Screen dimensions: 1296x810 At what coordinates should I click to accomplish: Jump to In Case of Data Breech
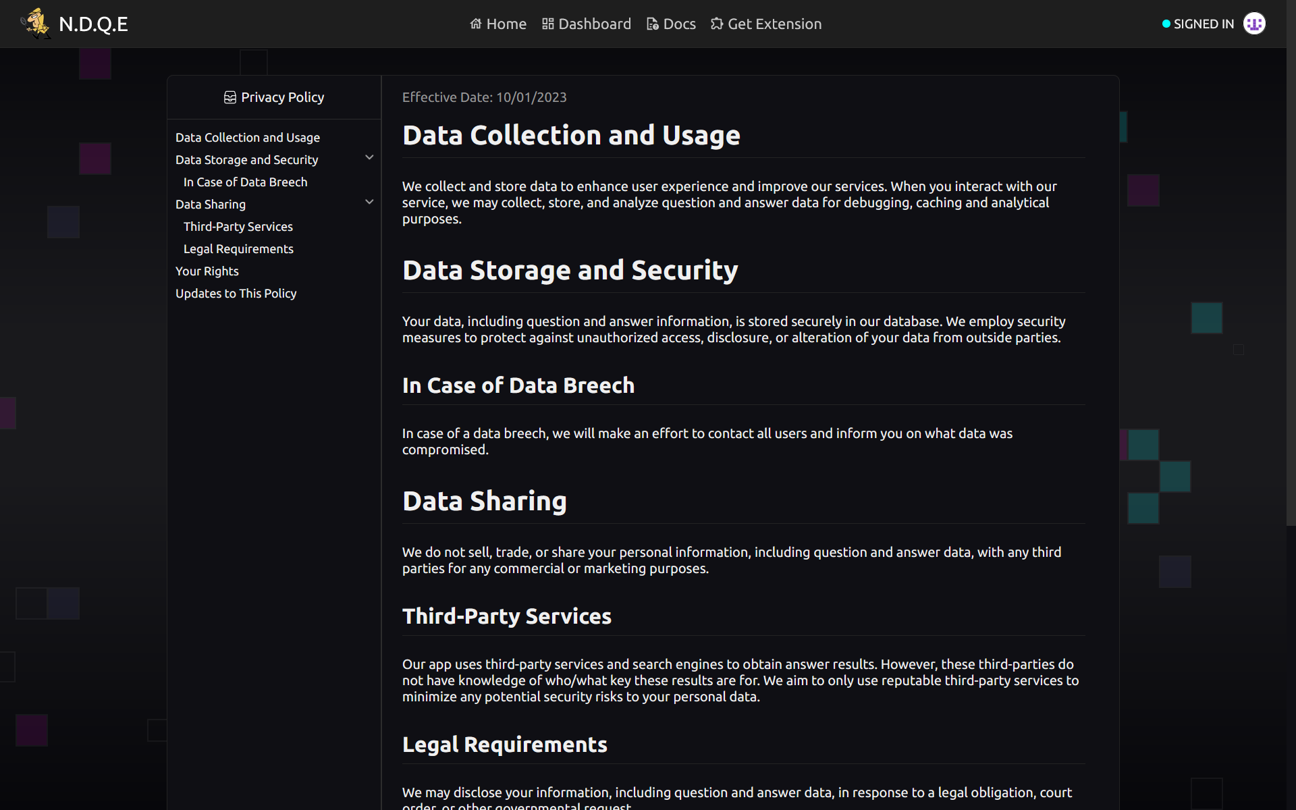pyautogui.click(x=245, y=182)
